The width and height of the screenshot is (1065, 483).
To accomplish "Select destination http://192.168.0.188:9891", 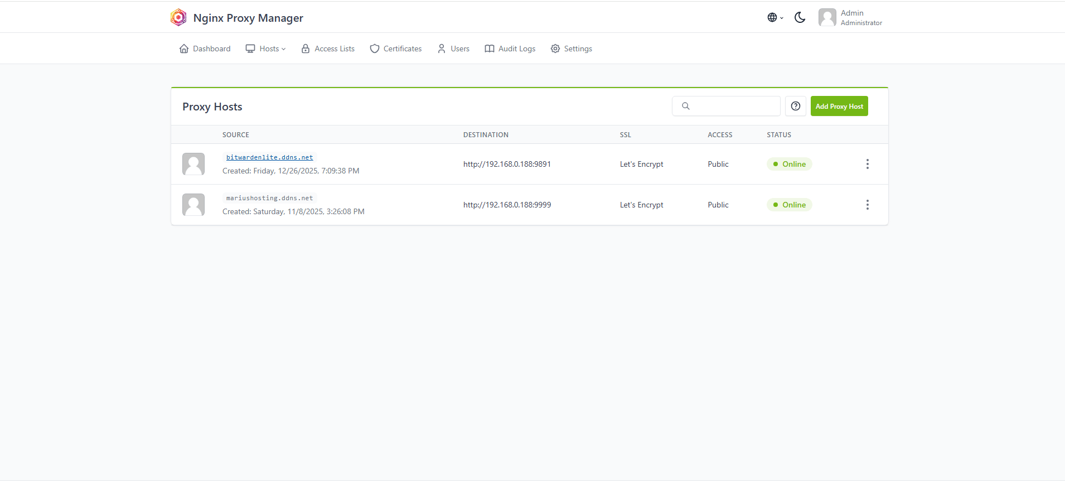I will click(507, 164).
